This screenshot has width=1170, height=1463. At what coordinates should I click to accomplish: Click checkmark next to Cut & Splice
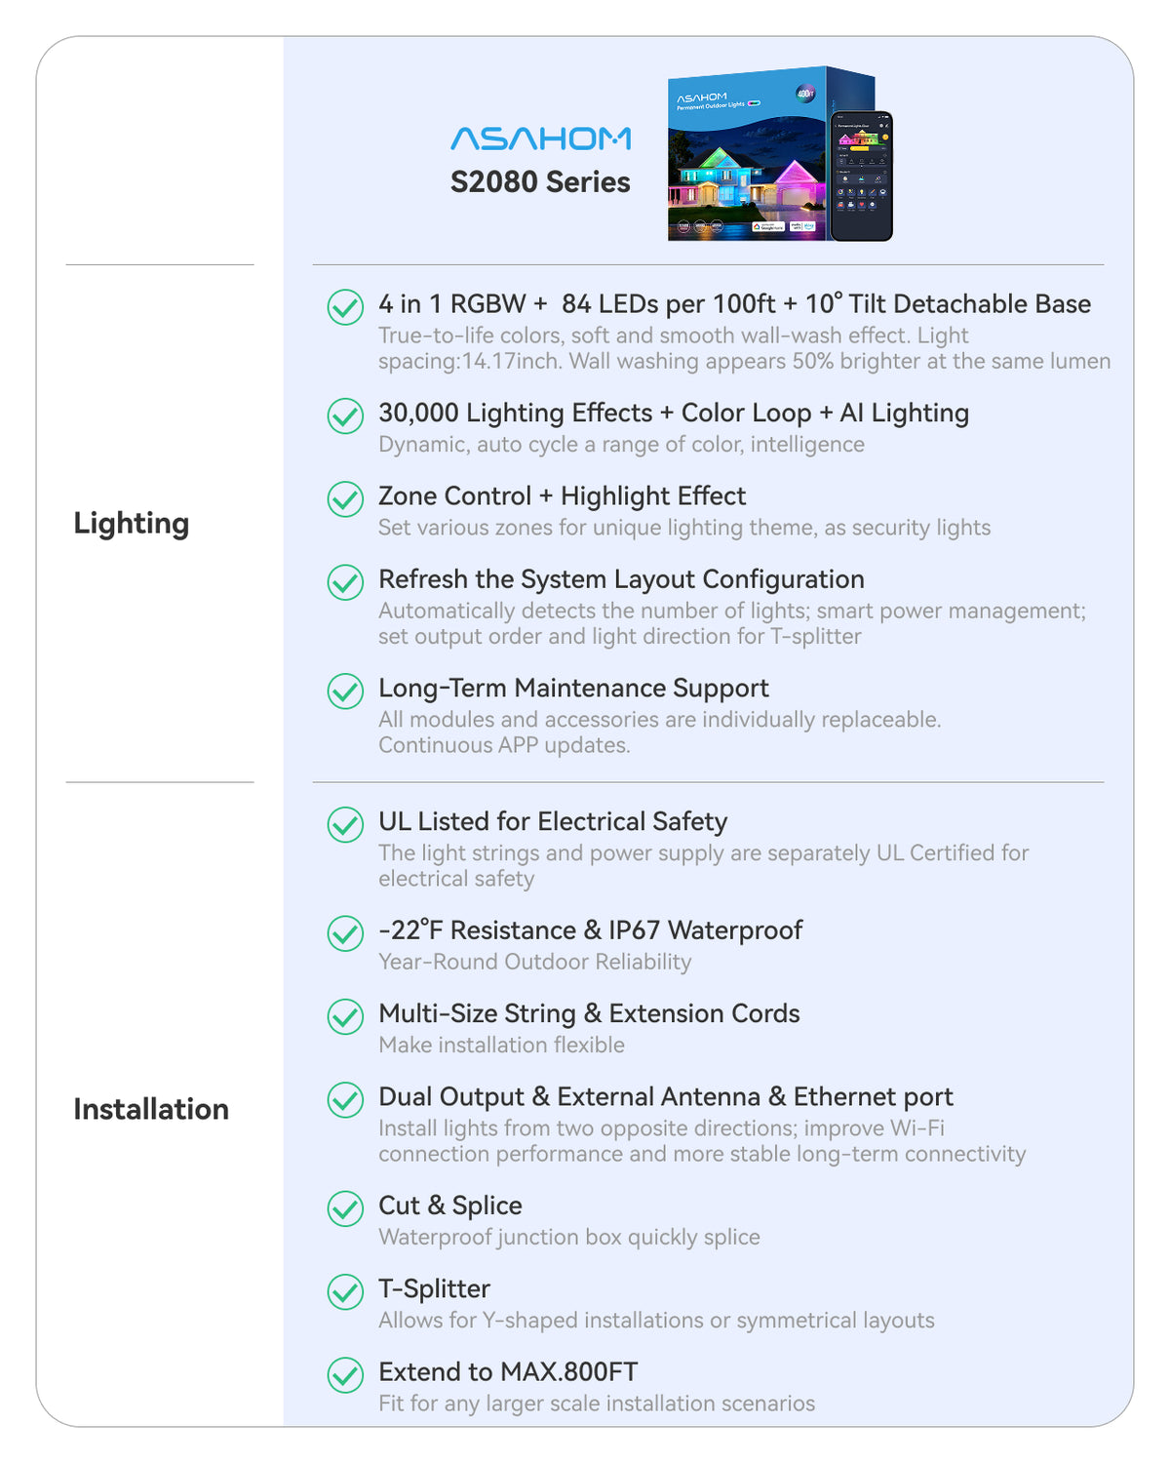pos(345,1208)
